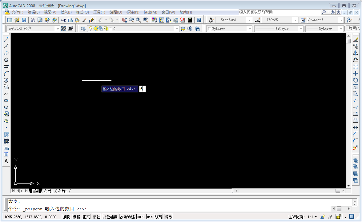Click the 模型 button in status bar
This screenshot has height=222, width=362.
coord(168,217)
